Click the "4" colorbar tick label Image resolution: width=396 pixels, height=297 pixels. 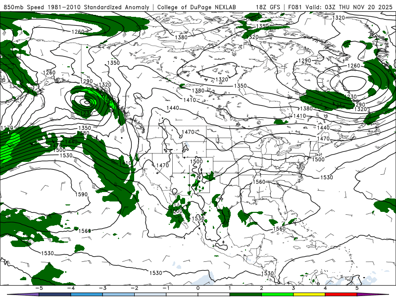click(x=325, y=288)
